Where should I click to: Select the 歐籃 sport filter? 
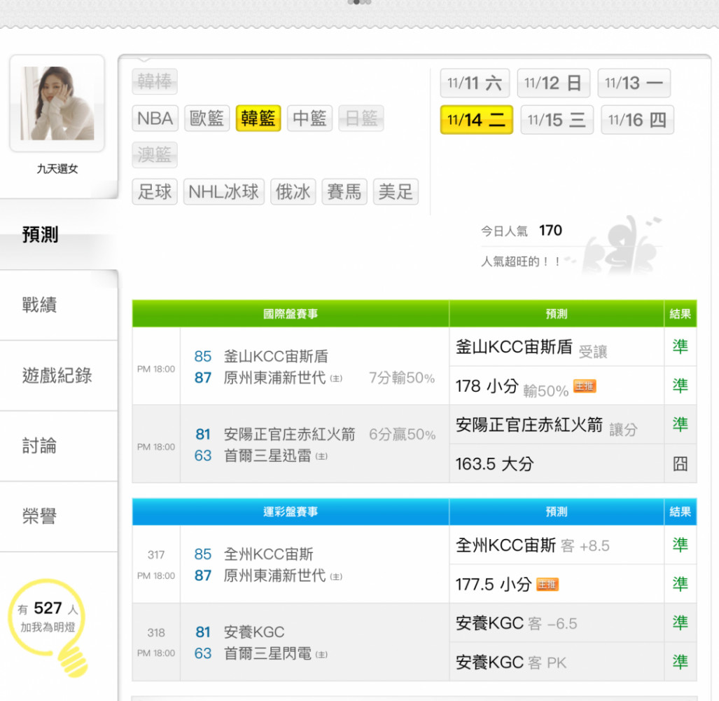click(x=207, y=118)
